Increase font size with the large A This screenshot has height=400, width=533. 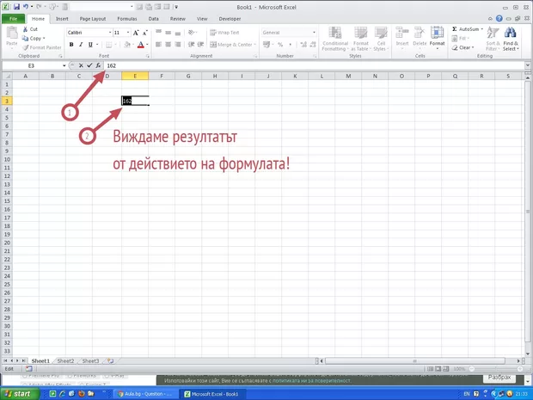(136, 33)
